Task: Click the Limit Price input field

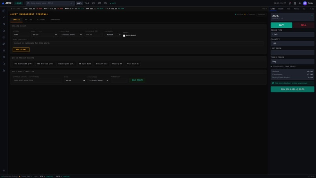Action: click(292, 53)
